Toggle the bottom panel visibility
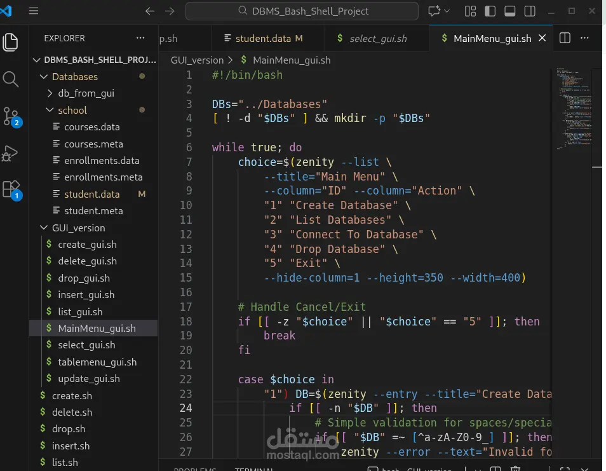 (x=509, y=11)
